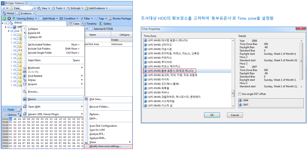
Task: Switch to the Timeline view tab
Action: click(x=89, y=24)
